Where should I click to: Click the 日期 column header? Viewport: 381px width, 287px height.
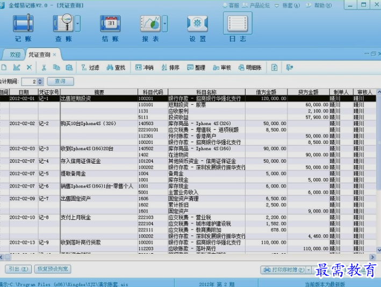click(x=24, y=92)
